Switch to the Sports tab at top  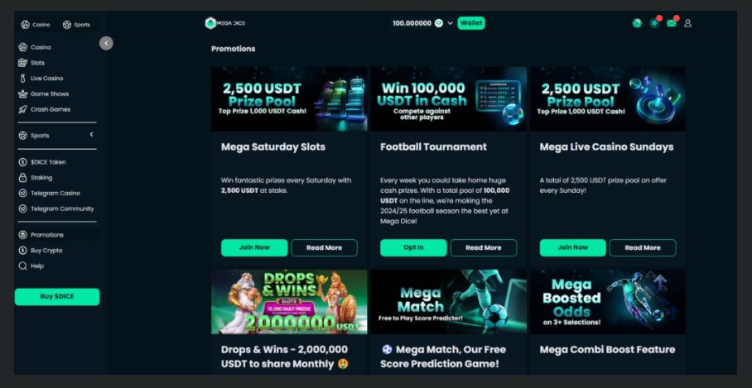(x=76, y=25)
